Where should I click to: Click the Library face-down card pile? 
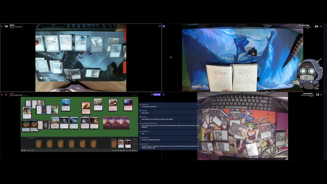pos(114,144)
